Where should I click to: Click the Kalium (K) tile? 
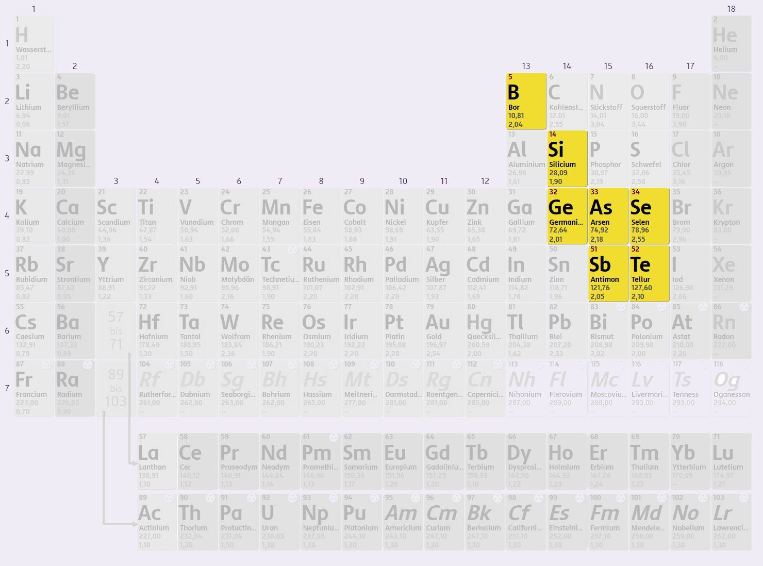pyautogui.click(x=34, y=216)
